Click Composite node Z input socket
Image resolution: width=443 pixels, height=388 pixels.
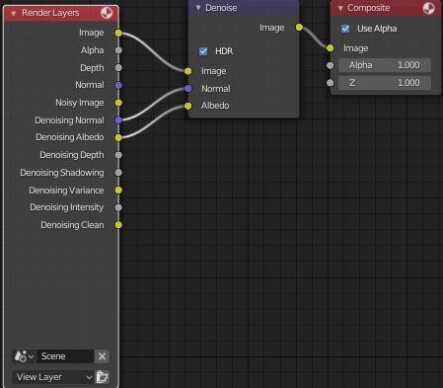pos(331,83)
